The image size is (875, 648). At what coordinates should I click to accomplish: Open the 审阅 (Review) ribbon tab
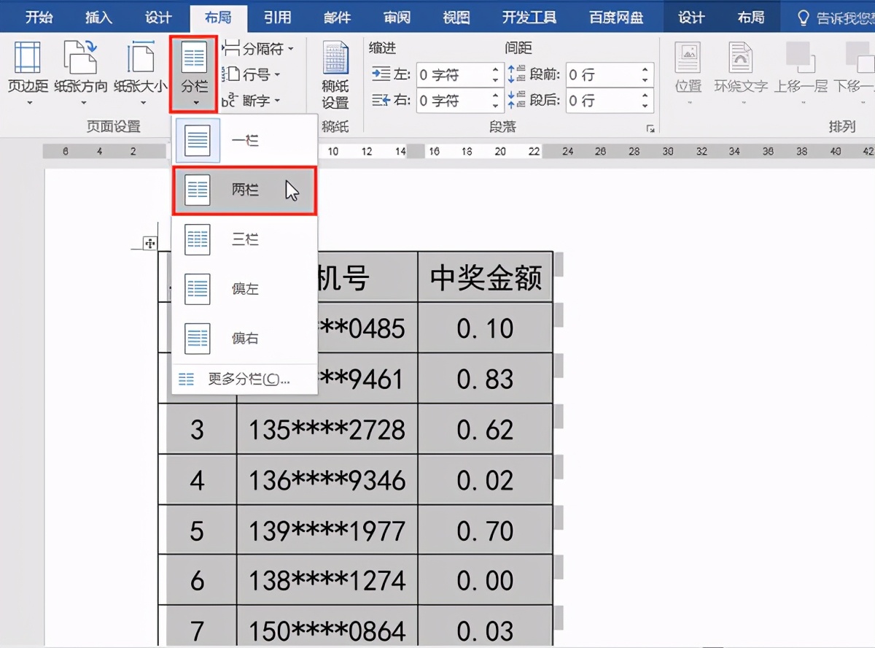coord(397,17)
